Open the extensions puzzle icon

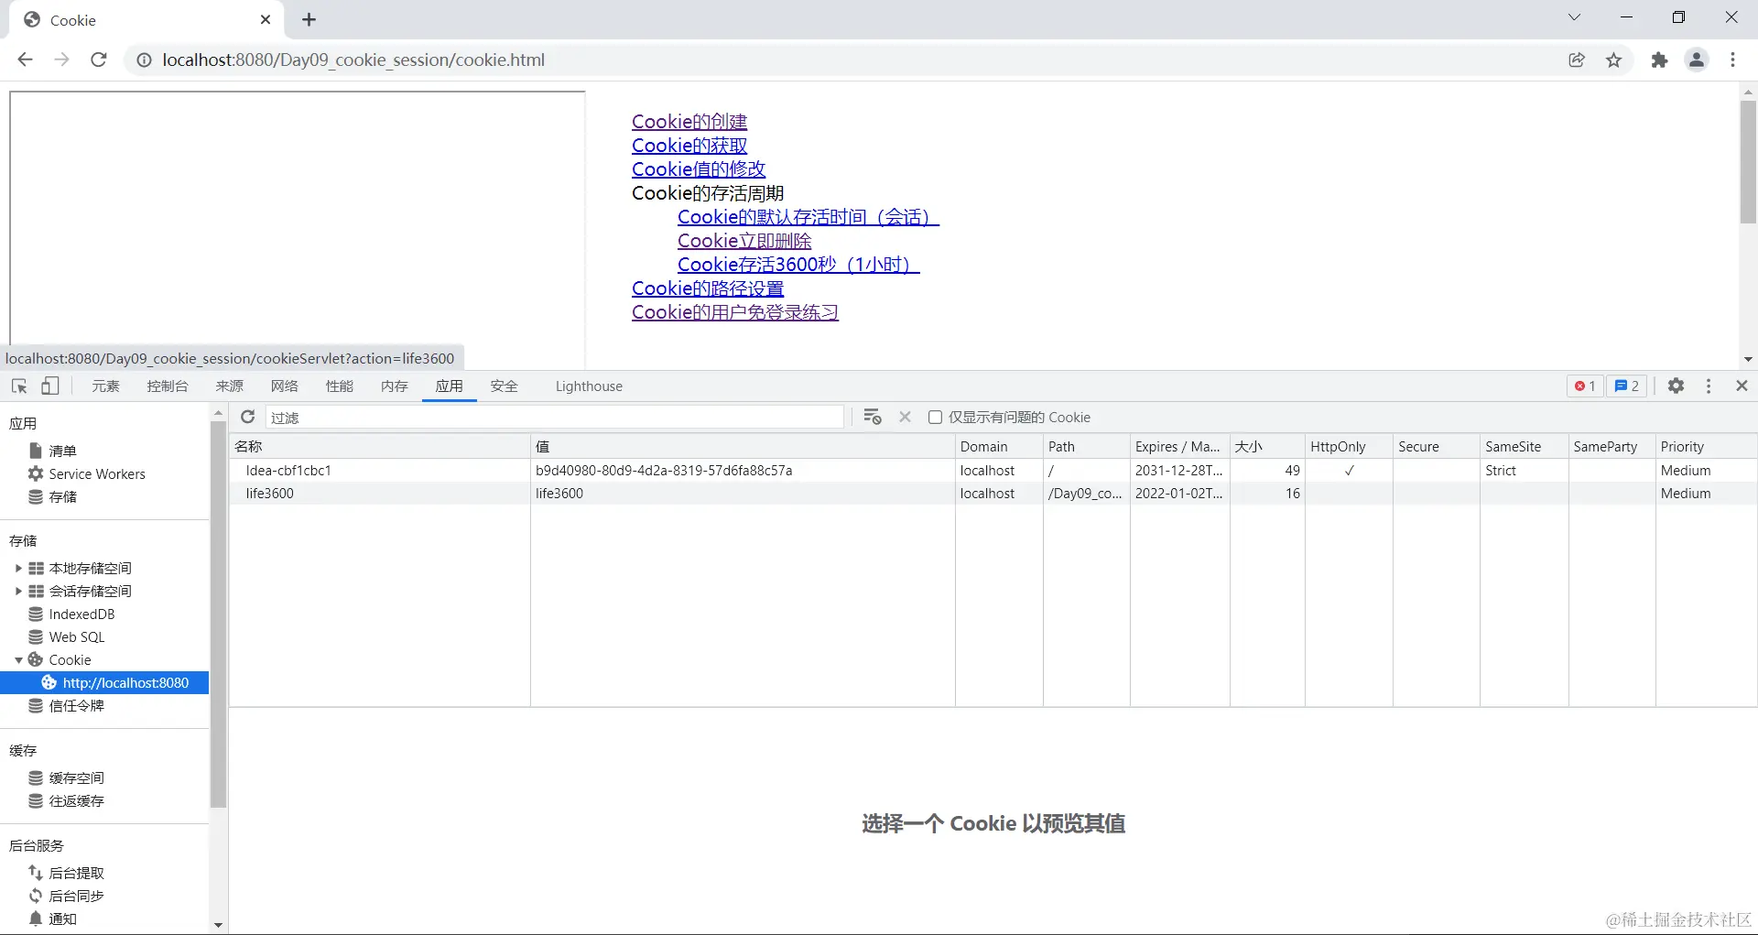point(1659,60)
